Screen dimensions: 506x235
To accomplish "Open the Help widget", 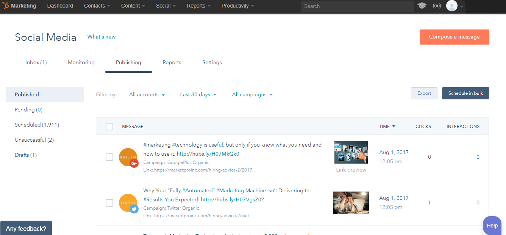I will point(492,225).
